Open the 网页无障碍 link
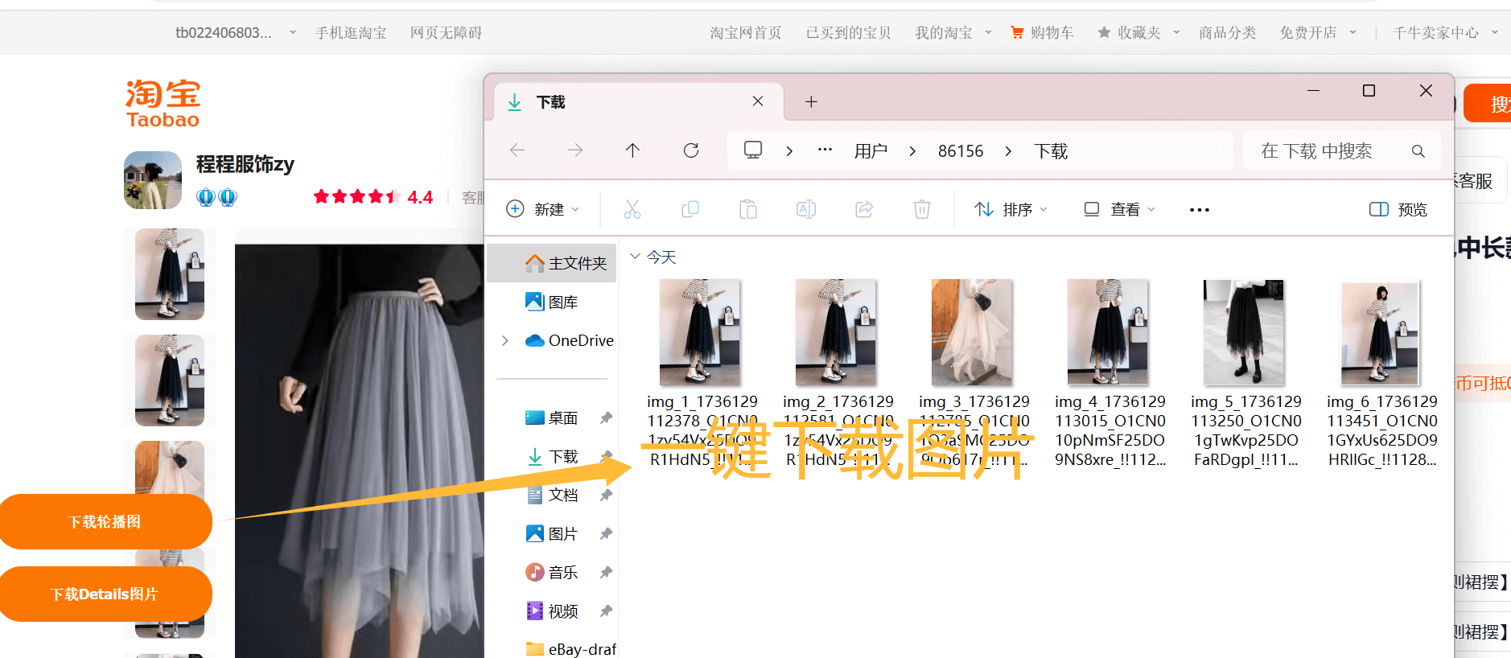This screenshot has width=1511, height=658. click(446, 32)
